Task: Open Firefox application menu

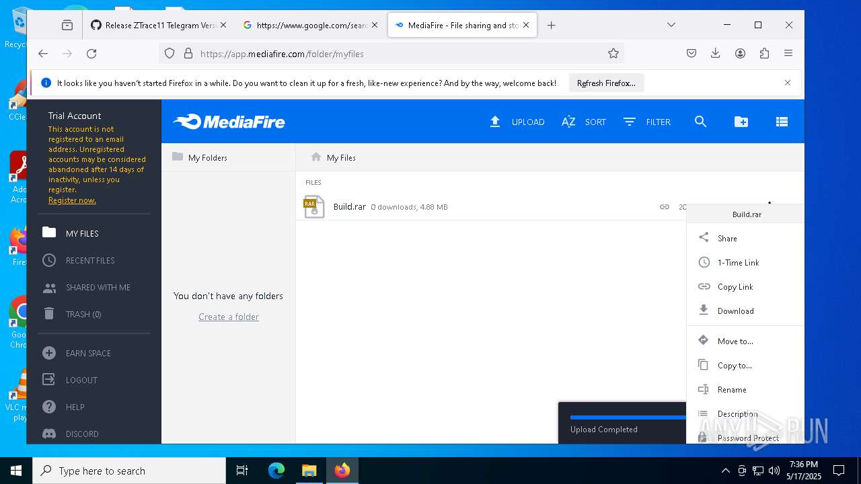Action: pyautogui.click(x=788, y=53)
